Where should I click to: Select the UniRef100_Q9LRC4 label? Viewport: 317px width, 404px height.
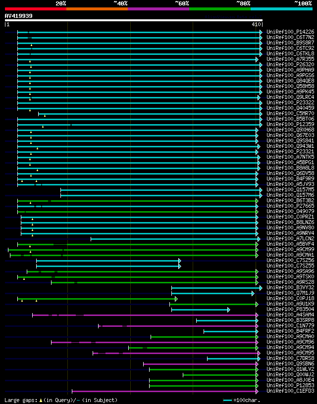(290, 97)
